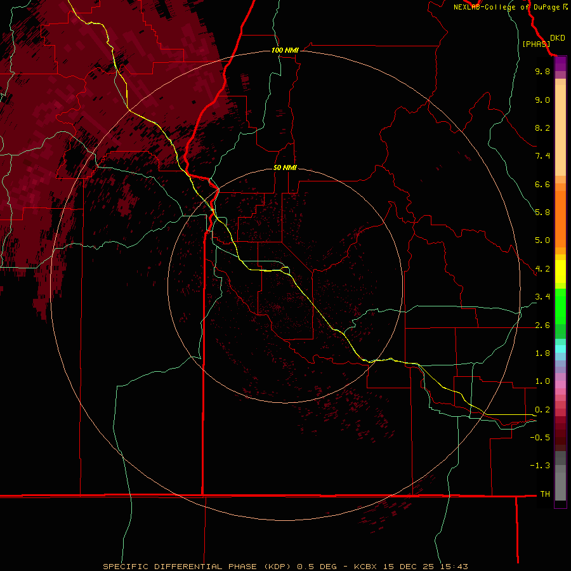Image resolution: width=571 pixels, height=571 pixels.
Task: Click the TH label on color scale
Action: tap(545, 494)
